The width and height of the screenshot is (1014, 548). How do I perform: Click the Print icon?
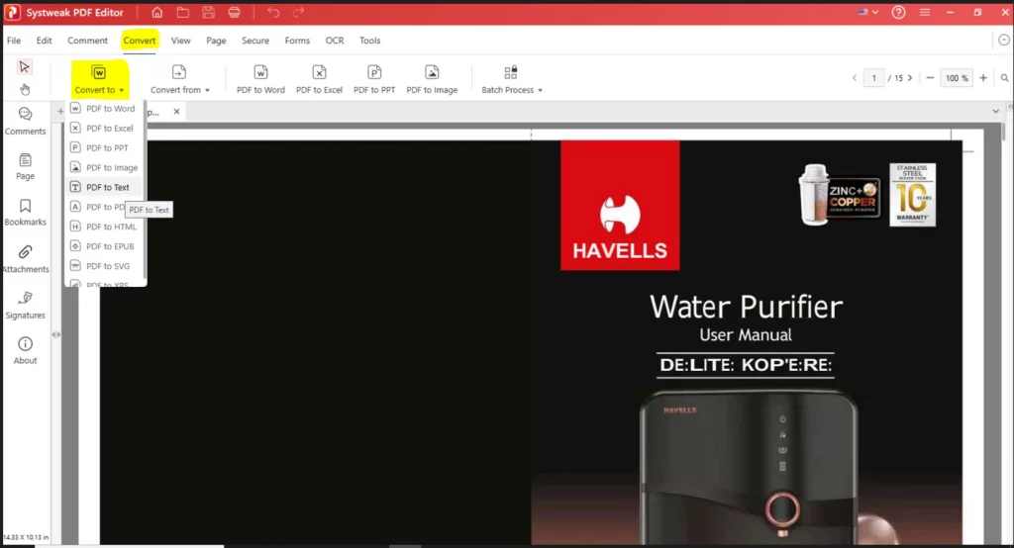[x=234, y=12]
